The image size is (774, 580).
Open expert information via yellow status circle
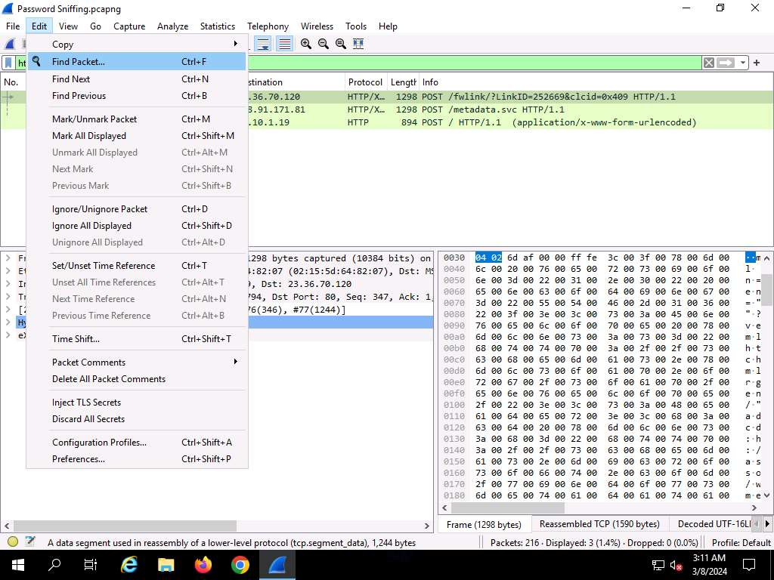coord(13,541)
